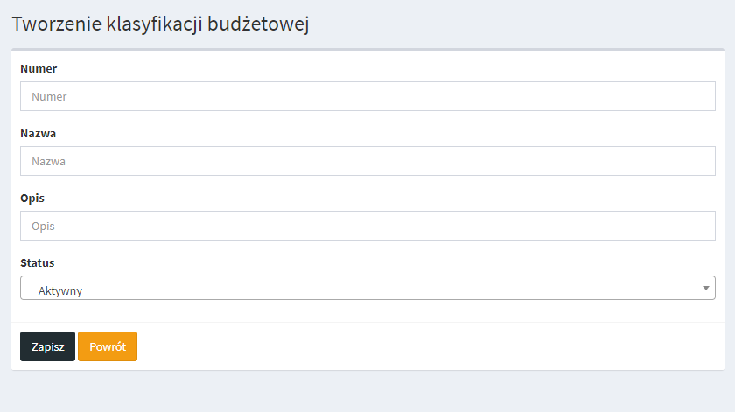Save the form with the dark Zapisz button
The width and height of the screenshot is (735, 412).
click(x=47, y=346)
